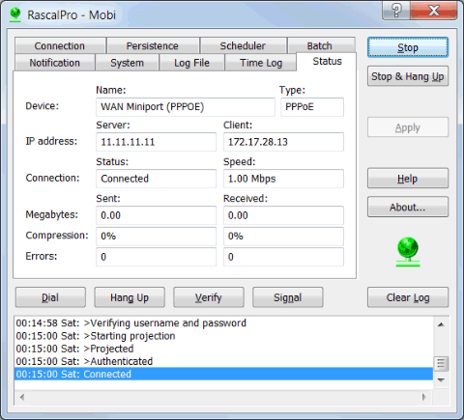Click the Server IP field 11.11.11.11
The width and height of the screenshot is (464, 420).
tap(157, 142)
